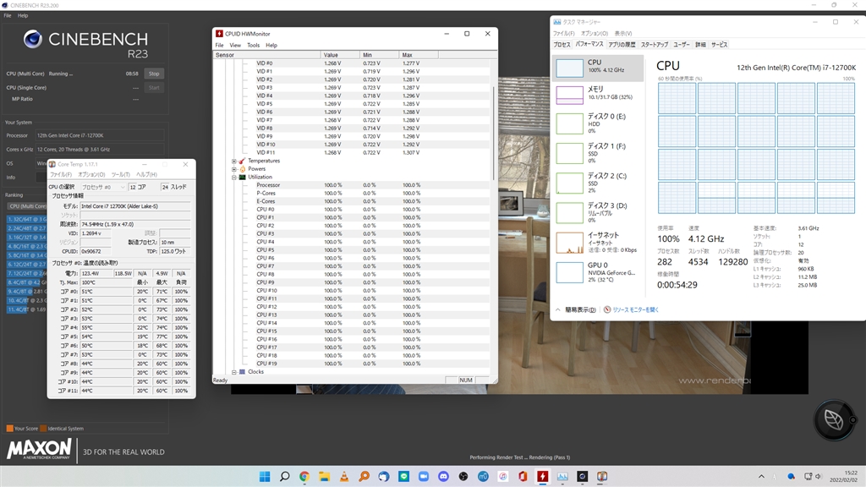Click the Utilization chip icon in HWMonitor
This screenshot has height=487, width=866.
(242, 178)
